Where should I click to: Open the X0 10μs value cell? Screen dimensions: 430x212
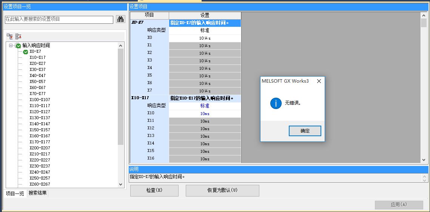[205, 38]
